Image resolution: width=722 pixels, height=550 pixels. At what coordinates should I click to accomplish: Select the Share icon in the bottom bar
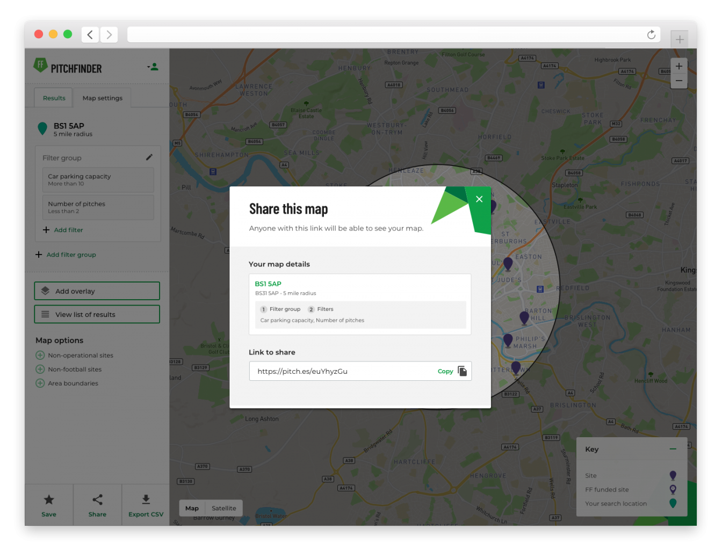(x=97, y=500)
